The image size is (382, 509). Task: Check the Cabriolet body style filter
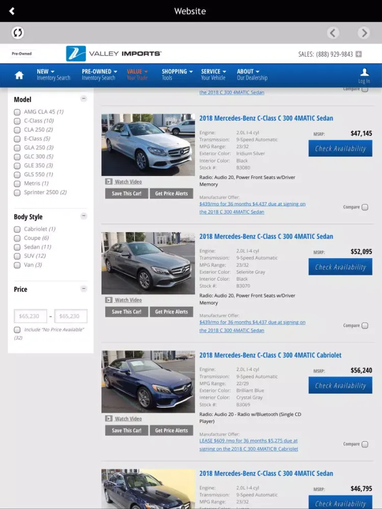[x=17, y=230]
